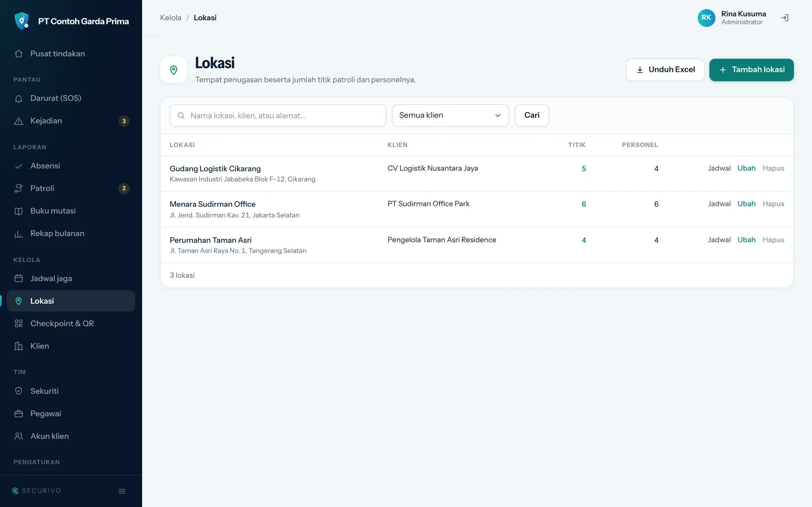Click the Unduh Excel button

(x=665, y=70)
